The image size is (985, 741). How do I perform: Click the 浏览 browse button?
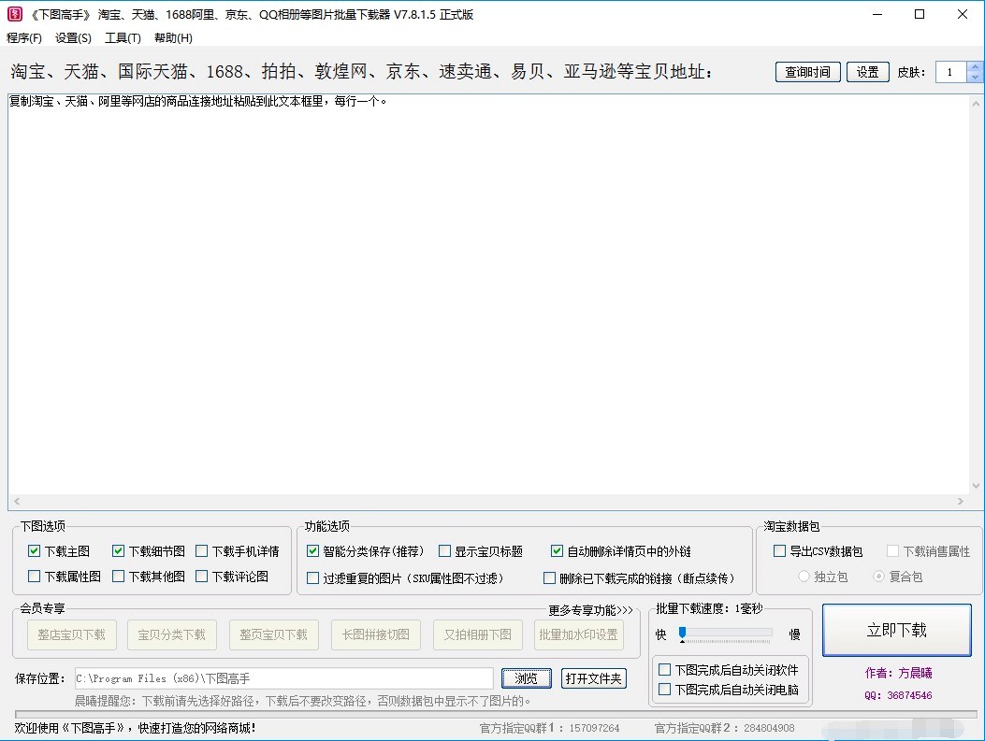point(527,678)
